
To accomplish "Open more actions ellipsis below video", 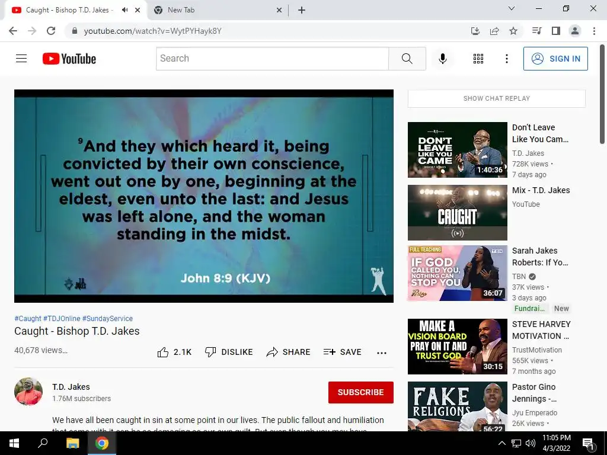I will pyautogui.click(x=382, y=353).
